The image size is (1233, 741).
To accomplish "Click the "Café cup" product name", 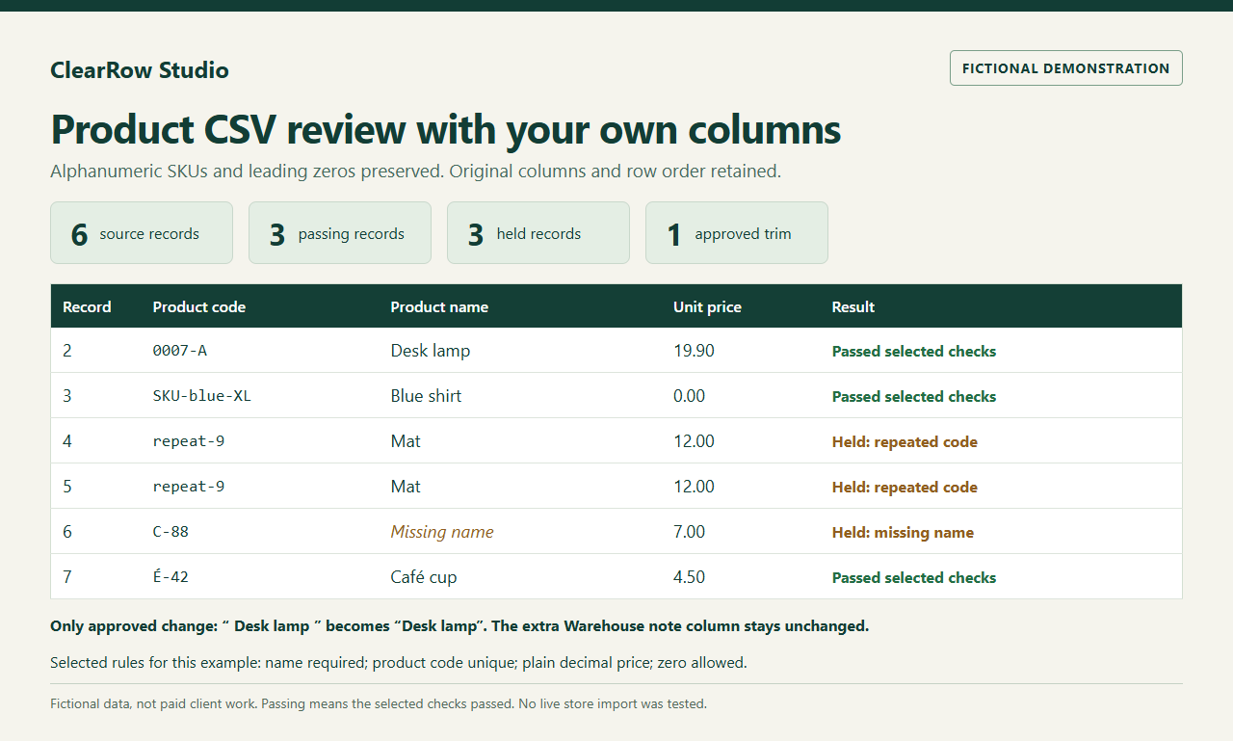I will click(424, 577).
